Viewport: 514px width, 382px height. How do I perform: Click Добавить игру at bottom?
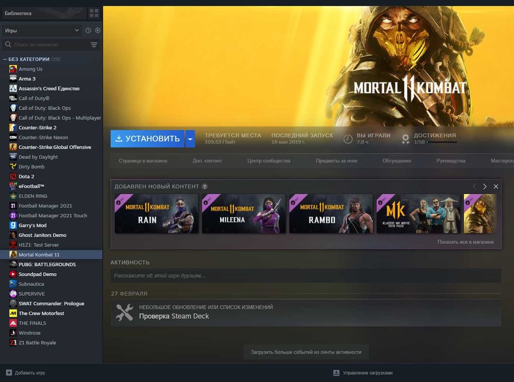(x=26, y=373)
